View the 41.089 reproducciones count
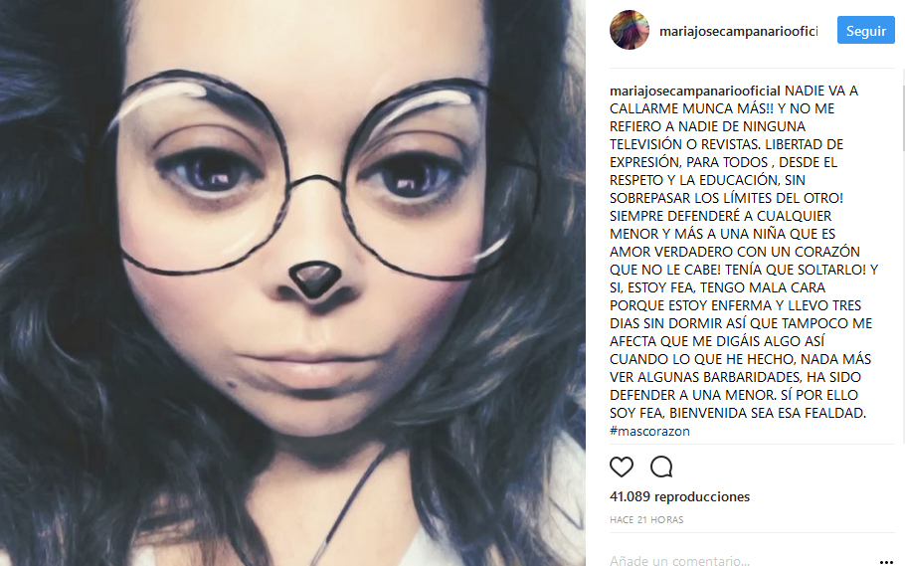 [679, 496]
